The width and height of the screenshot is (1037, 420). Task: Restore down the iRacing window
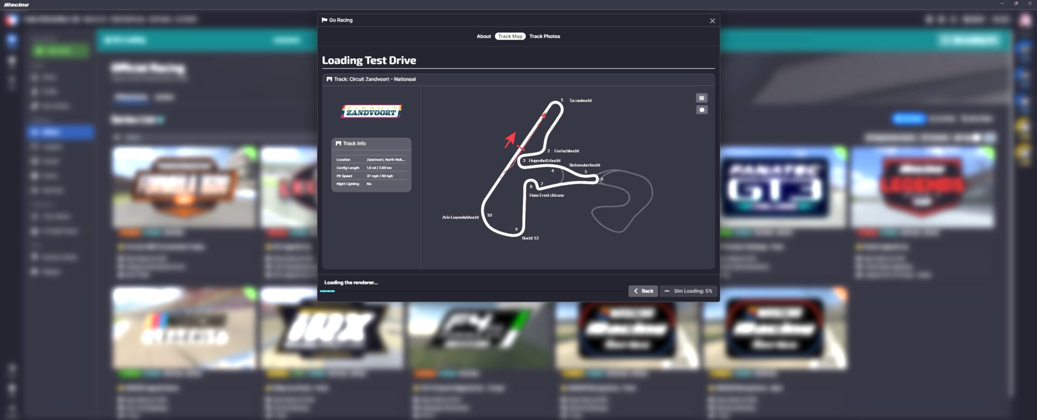[x=1015, y=4]
